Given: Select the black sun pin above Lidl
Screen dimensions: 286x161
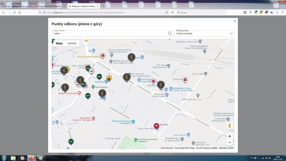Looking at the screenshot, I should (102, 93).
